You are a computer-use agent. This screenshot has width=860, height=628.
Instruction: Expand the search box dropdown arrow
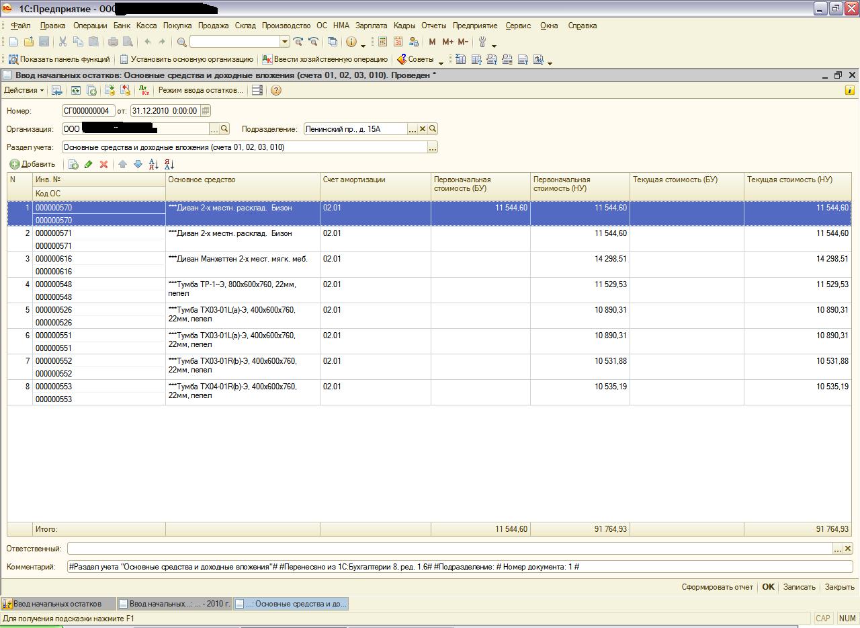pos(285,42)
